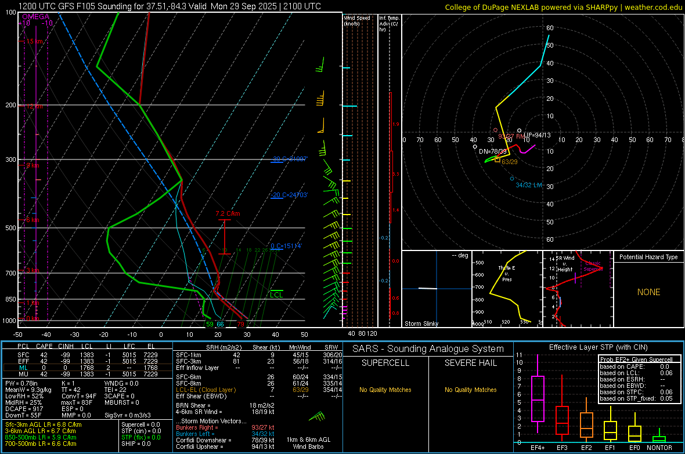Click the SR Wind v. Height inset label
The width and height of the screenshot is (685, 454).
click(x=565, y=264)
